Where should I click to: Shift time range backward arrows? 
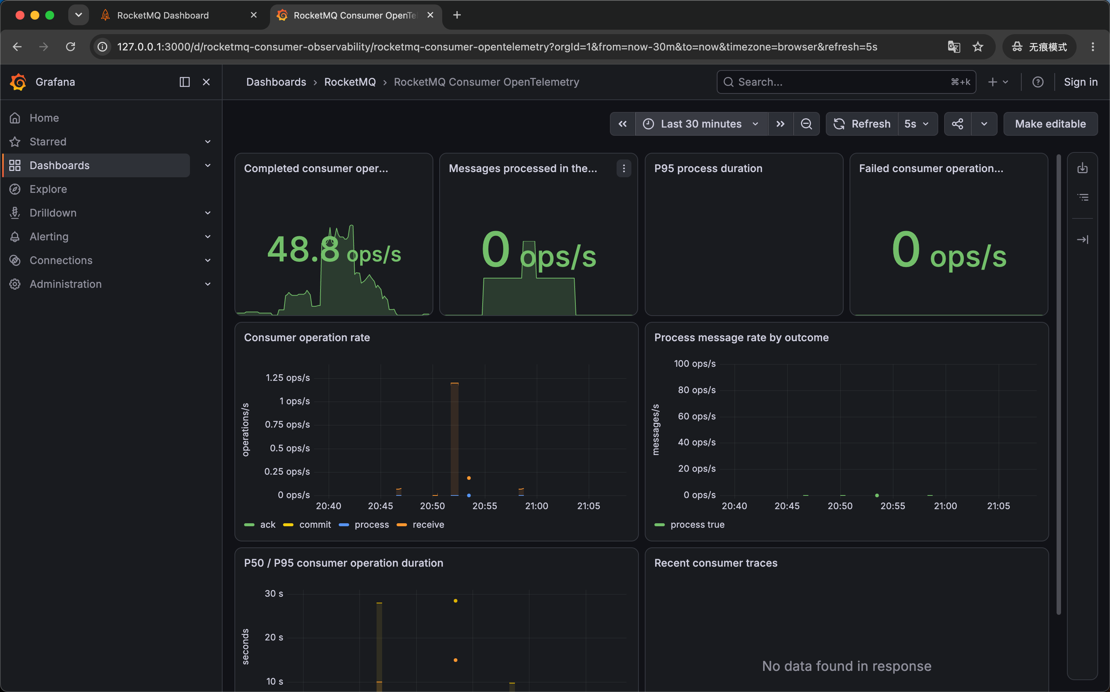click(623, 124)
